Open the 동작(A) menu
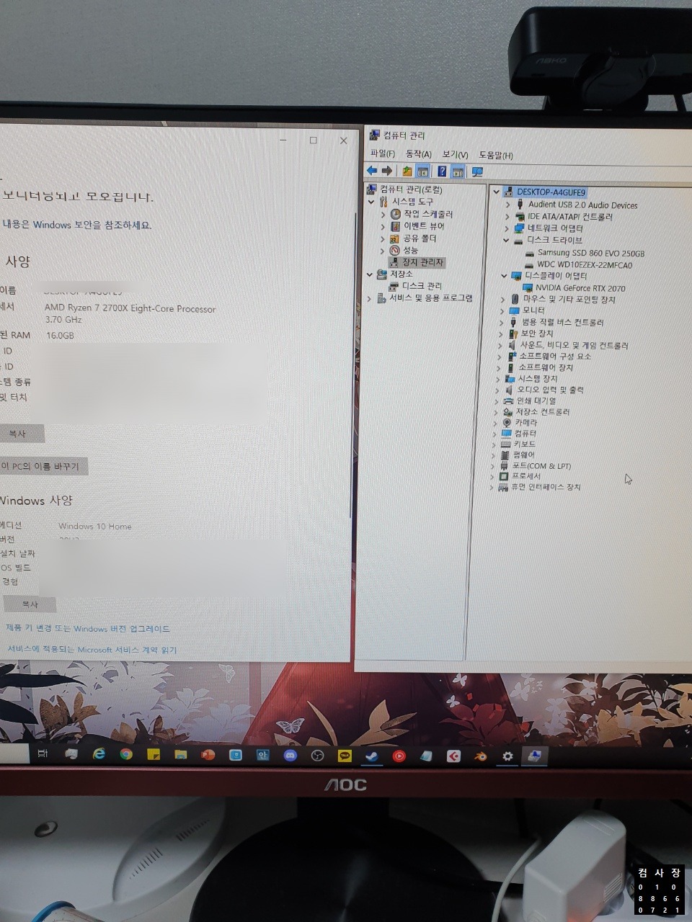 418,154
